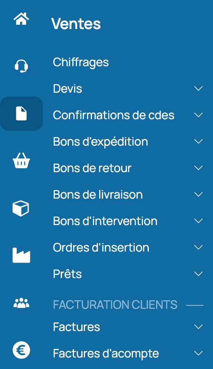Screen dimensions: 213x369
Task: Expand the Confirmations de cdes chevron
Action: coord(198,115)
